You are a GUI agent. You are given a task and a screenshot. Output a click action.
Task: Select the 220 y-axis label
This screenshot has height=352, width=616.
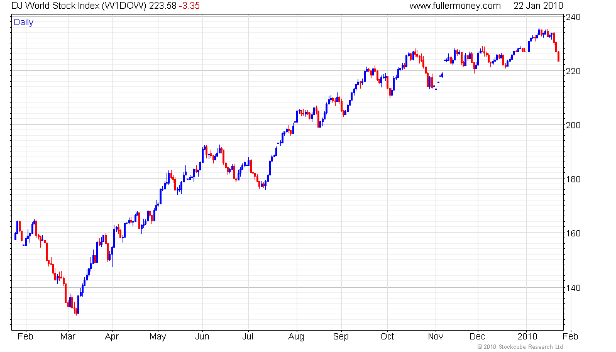tap(573, 71)
